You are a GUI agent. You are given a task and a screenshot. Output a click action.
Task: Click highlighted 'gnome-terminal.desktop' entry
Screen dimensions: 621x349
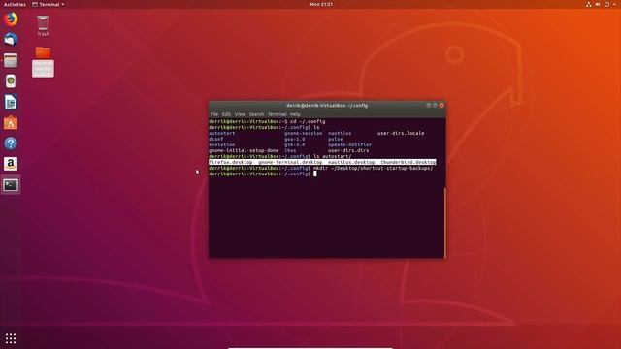290,162
